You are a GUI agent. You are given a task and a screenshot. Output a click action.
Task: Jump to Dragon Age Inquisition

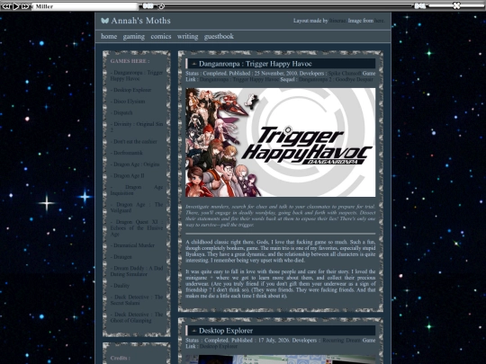coord(137,190)
